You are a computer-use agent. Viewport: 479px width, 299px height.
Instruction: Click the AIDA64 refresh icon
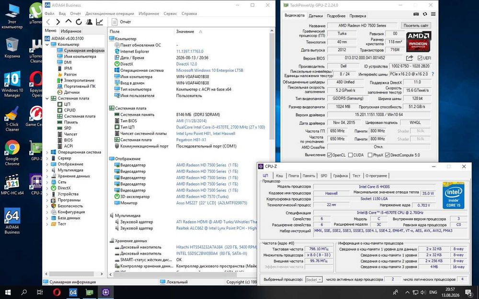[x=79, y=22]
